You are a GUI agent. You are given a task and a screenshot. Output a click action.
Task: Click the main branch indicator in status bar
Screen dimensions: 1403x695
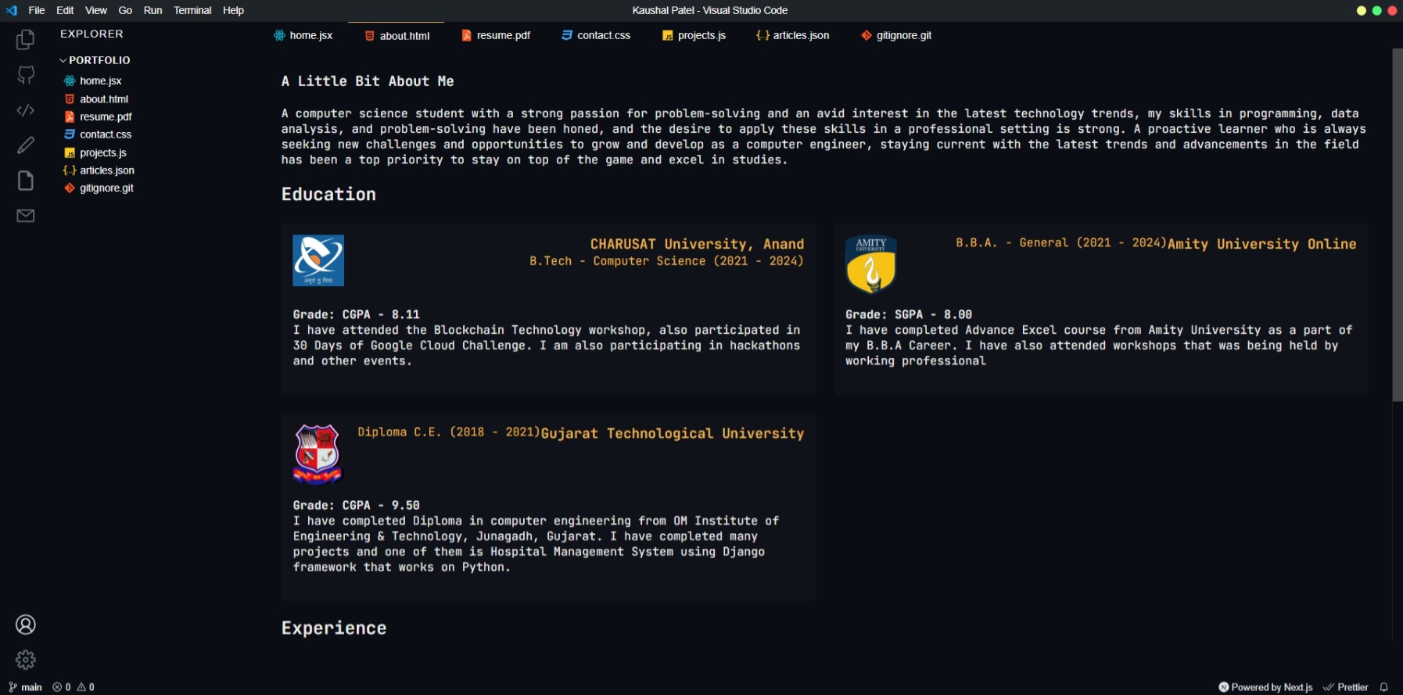(26, 687)
